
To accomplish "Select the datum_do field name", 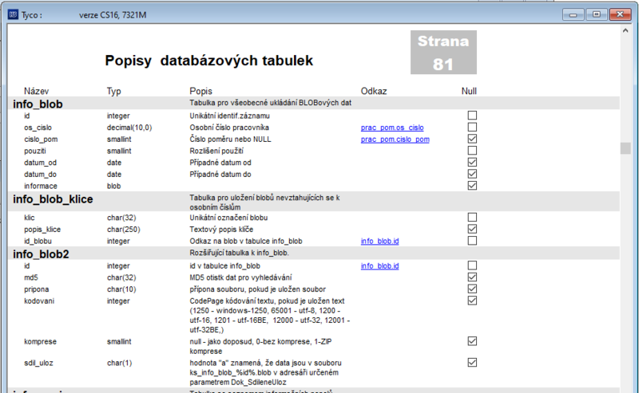I will click(40, 174).
